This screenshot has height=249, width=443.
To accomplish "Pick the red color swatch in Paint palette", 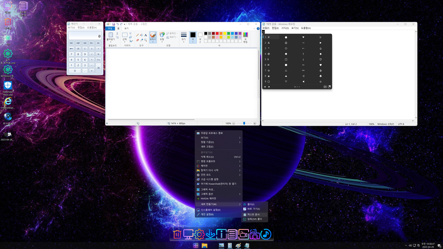I will click(x=217, y=34).
